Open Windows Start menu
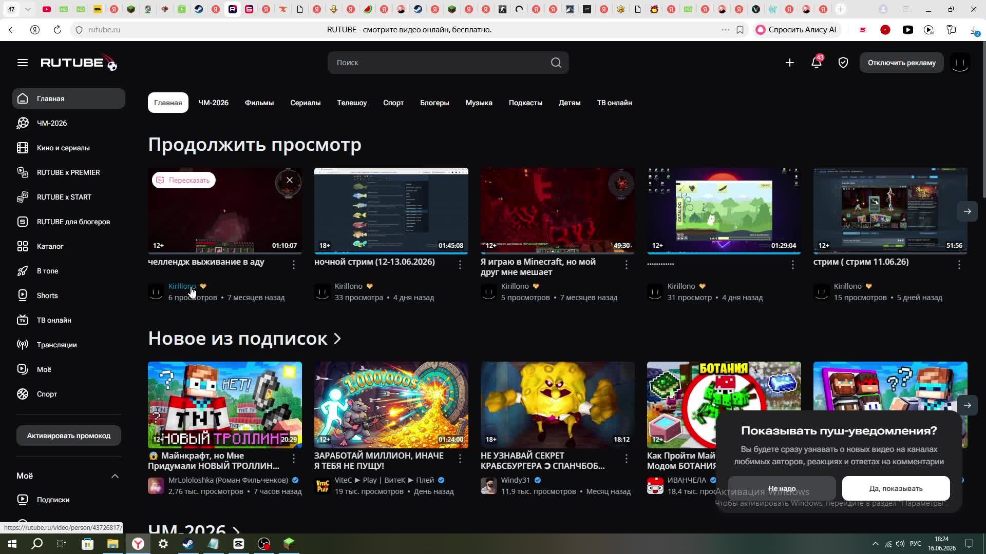This screenshot has height=554, width=986. pos(12,544)
